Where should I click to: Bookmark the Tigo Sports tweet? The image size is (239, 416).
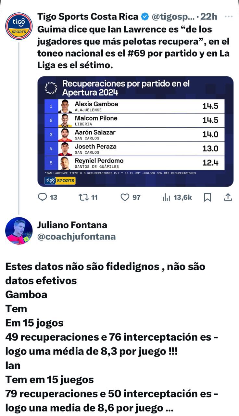tap(208, 197)
